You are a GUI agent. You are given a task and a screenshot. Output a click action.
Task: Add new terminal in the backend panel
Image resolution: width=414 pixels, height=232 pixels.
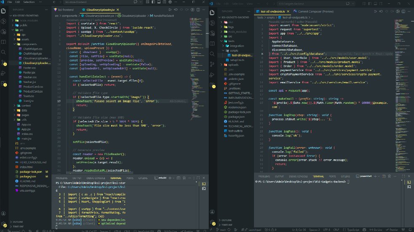(x=375, y=176)
